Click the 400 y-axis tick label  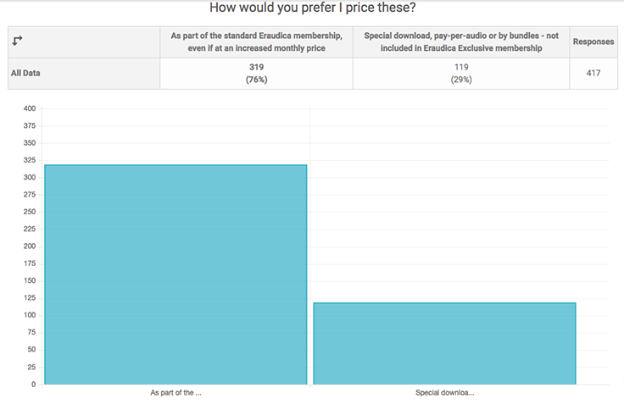(x=30, y=108)
